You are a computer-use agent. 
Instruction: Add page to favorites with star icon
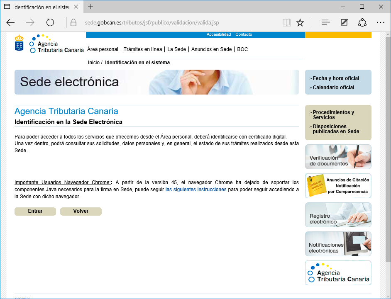click(300, 23)
